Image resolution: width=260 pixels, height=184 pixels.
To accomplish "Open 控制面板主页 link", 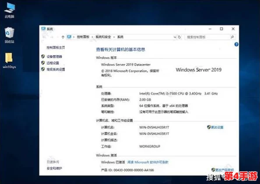I will click(x=56, y=48).
